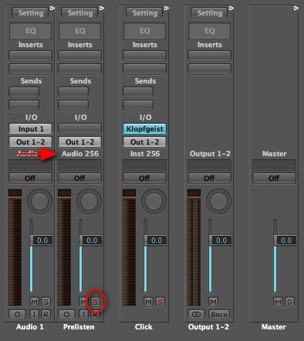Viewport: 304px width, 341px height.
Task: Enable record on Audio 1 channel
Action: pos(46,315)
